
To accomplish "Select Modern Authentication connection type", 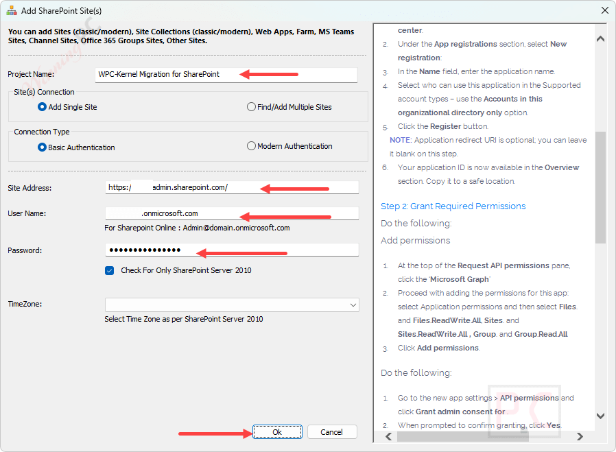I will [252, 146].
